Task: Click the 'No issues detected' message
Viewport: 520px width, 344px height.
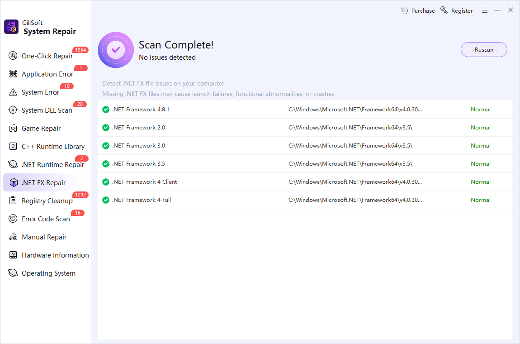Action: click(x=167, y=57)
